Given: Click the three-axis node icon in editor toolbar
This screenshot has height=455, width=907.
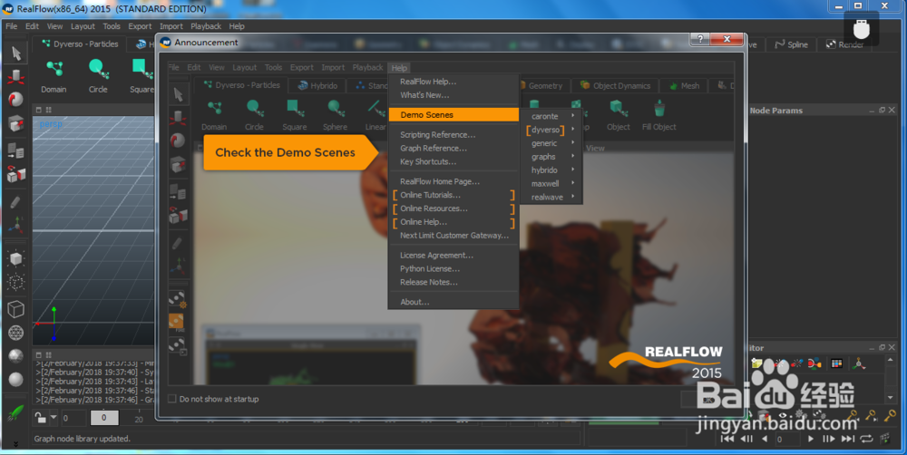Looking at the screenshot, I should point(859,363).
